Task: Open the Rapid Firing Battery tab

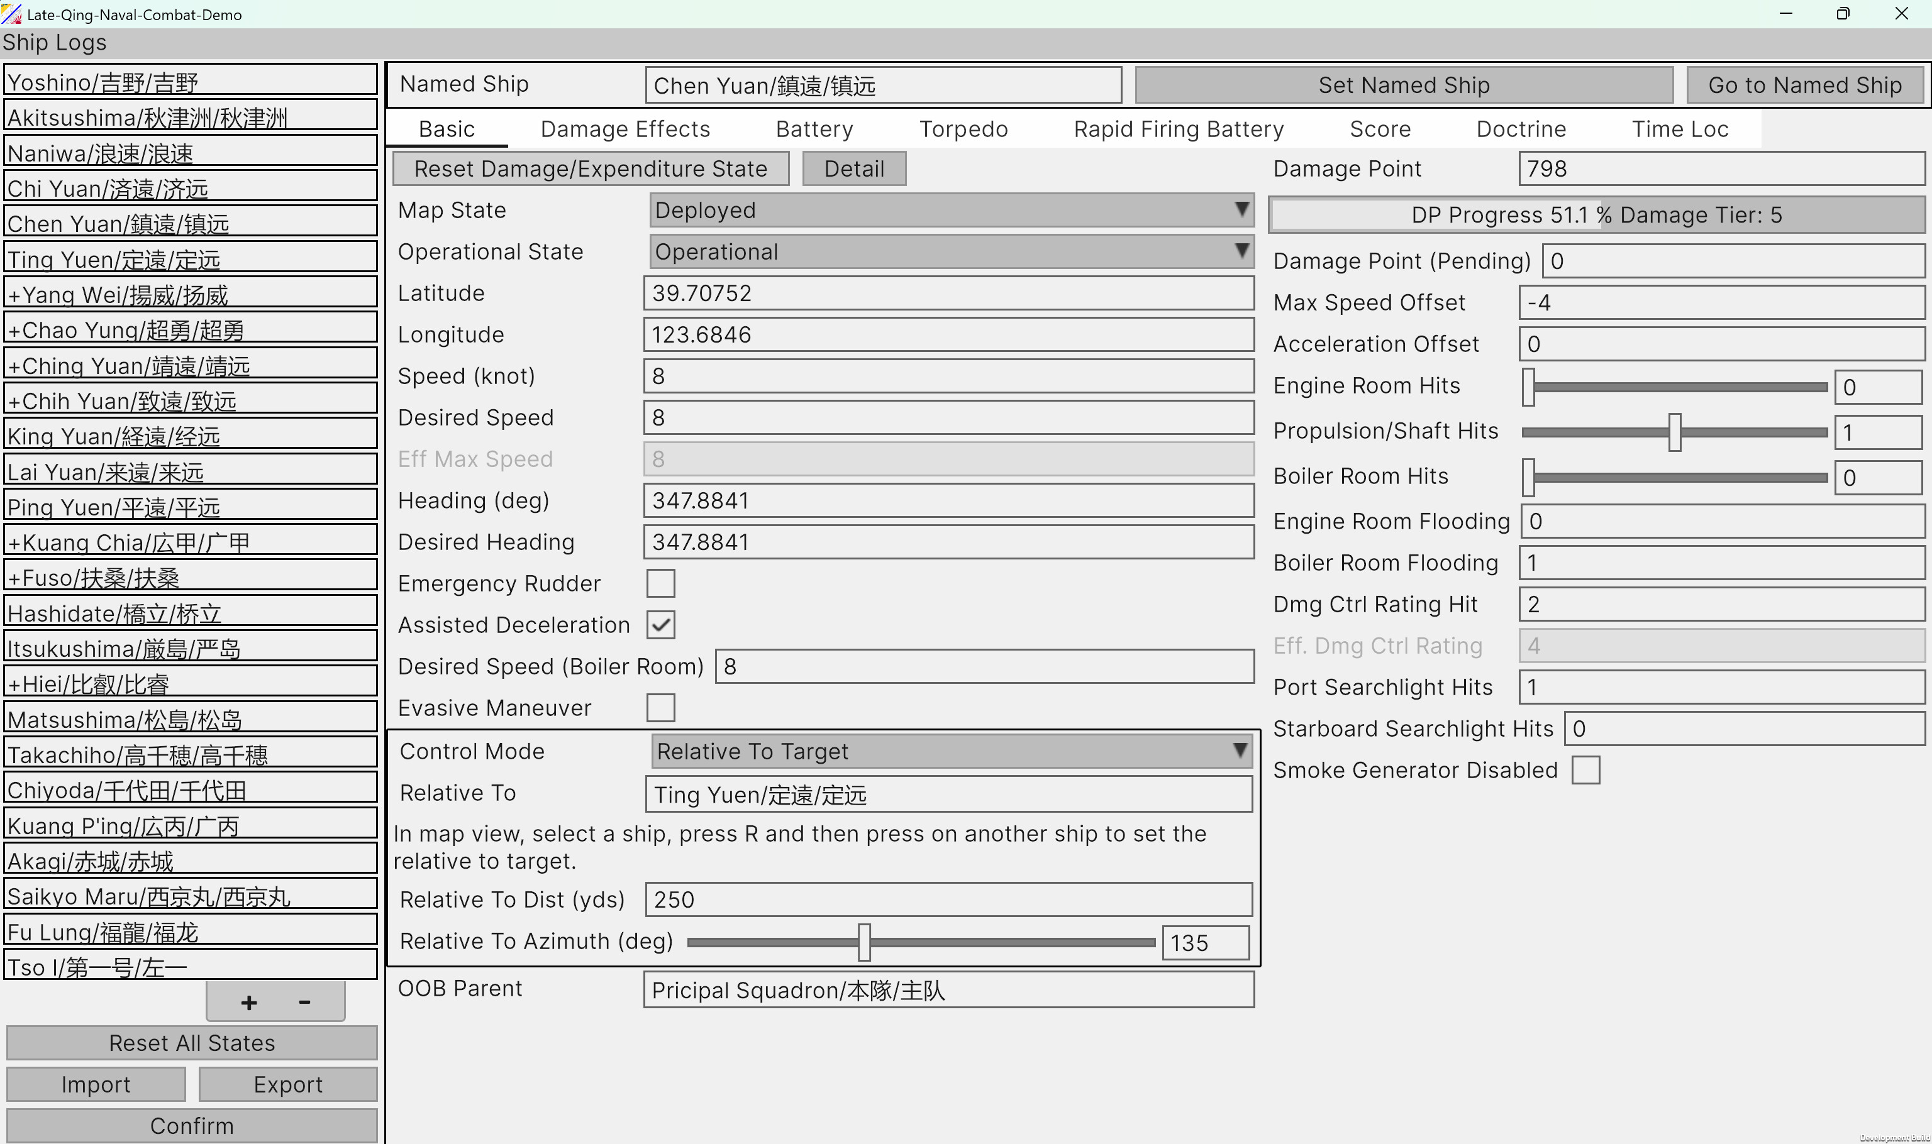Action: tap(1178, 129)
